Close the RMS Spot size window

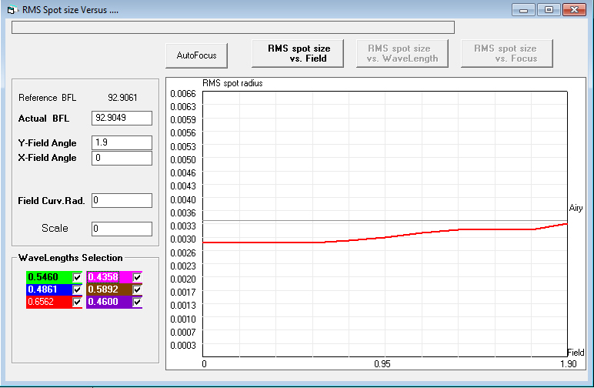[574, 10]
